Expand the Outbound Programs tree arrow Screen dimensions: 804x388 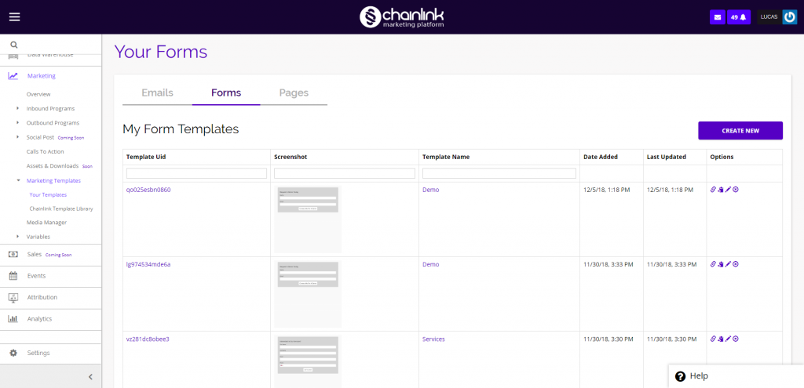coord(18,123)
